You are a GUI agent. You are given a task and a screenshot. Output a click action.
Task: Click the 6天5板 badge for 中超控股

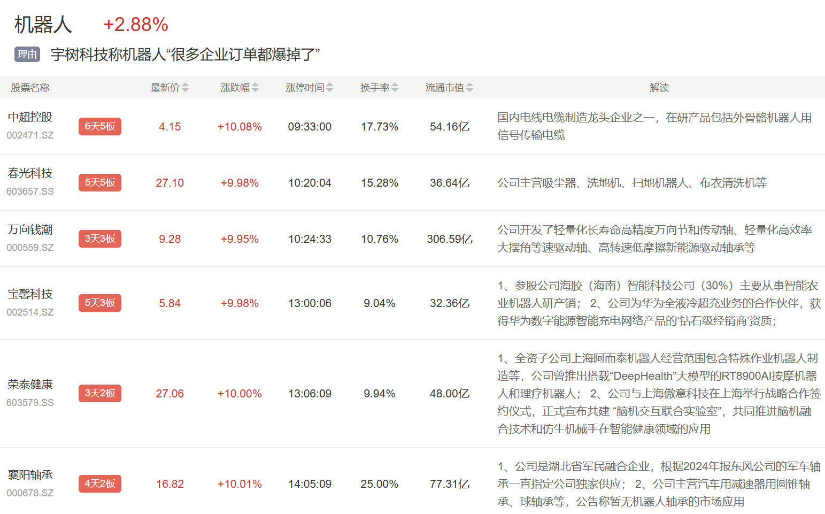point(100,127)
